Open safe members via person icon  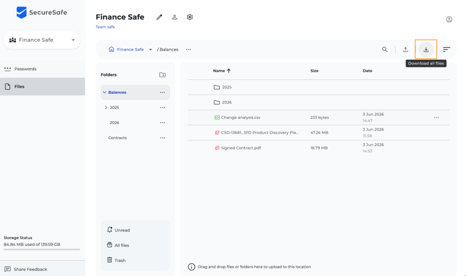pos(175,17)
